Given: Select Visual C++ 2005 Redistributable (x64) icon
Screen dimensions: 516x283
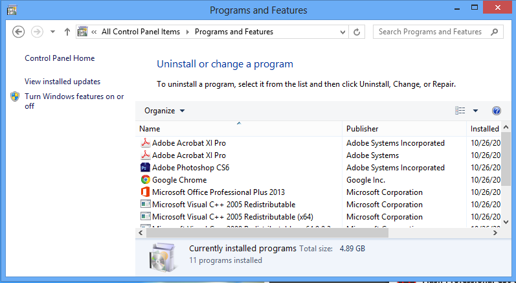Looking at the screenshot, I should pos(145,216).
